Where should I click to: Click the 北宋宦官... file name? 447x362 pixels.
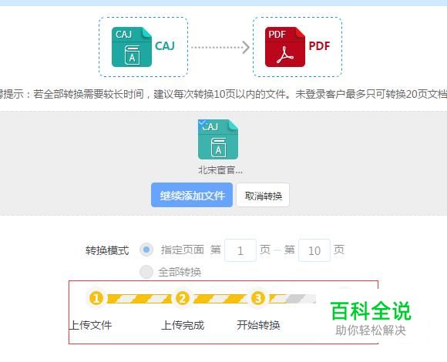point(220,170)
